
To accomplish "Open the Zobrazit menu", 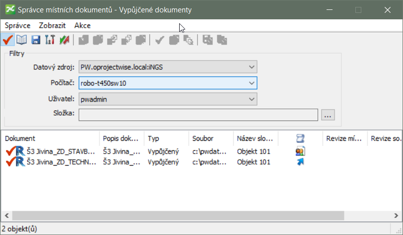I will coord(52,25).
